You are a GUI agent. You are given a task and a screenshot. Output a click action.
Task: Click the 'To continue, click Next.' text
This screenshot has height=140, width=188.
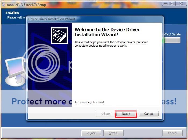tap(90, 102)
